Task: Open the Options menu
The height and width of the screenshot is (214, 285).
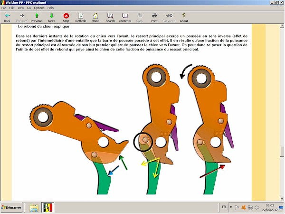Action: coord(39,8)
